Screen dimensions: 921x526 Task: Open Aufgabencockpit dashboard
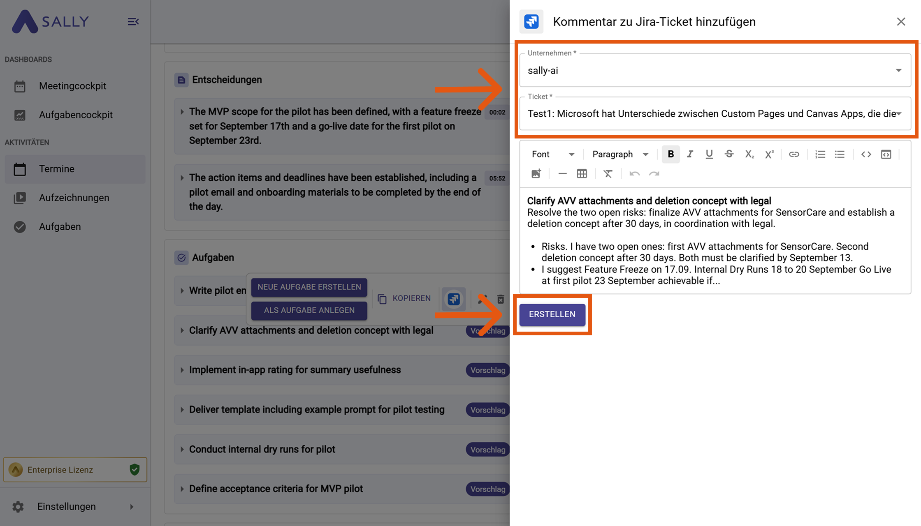pyautogui.click(x=75, y=115)
